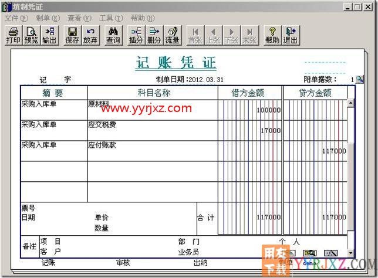Discard changes with 放弃
This screenshot has width=378, height=278.
point(90,35)
